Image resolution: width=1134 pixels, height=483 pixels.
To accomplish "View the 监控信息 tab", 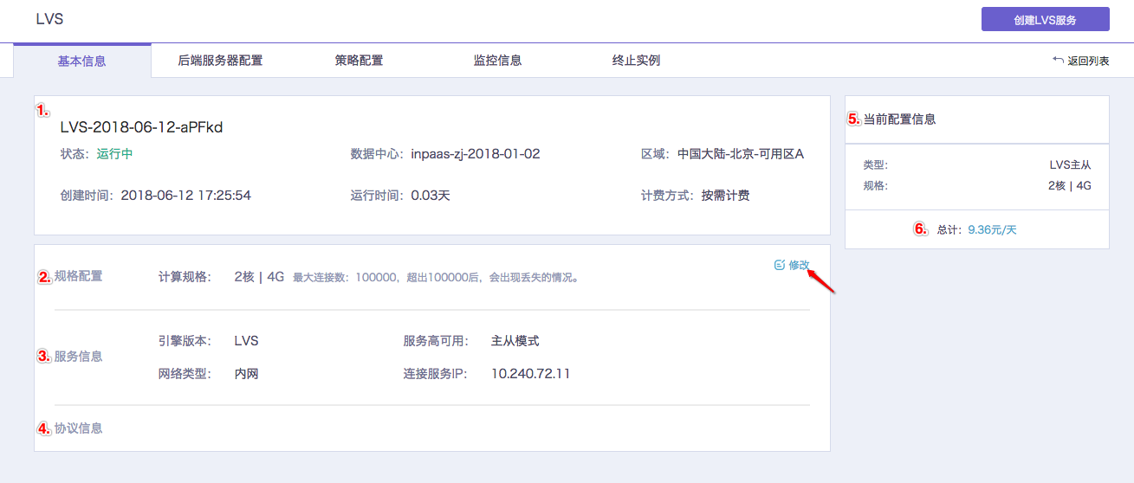I will (497, 61).
